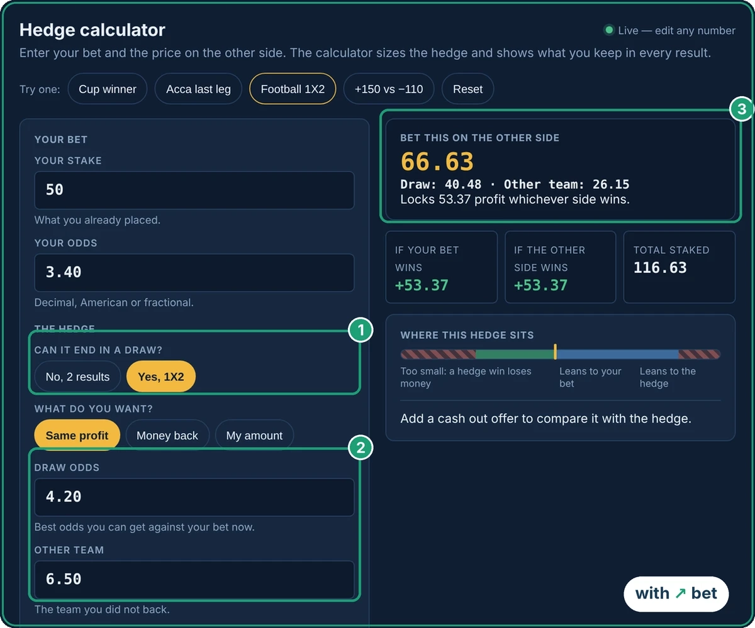Click Add a cash out offer text

546,418
